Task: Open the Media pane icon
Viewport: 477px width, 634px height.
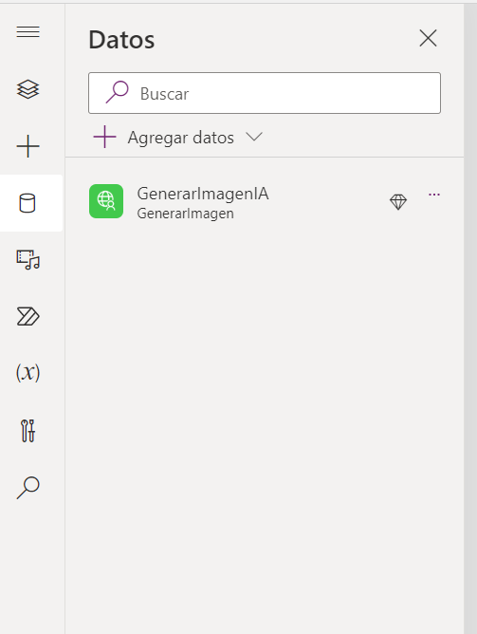Action: click(x=28, y=260)
